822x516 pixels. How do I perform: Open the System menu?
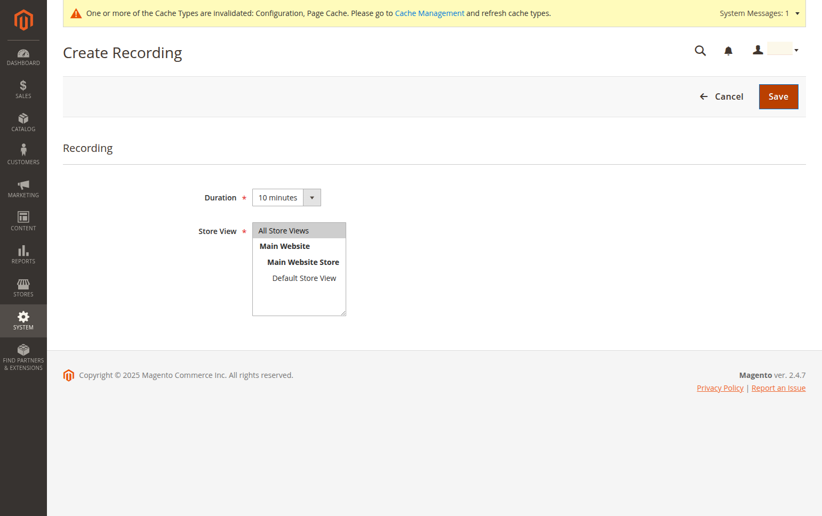point(23,321)
